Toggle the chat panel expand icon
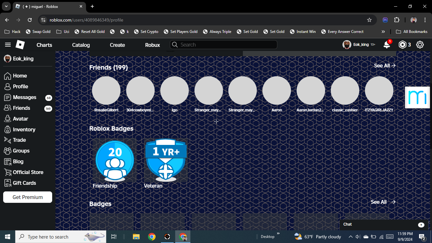The image size is (432, 243). pyautogui.click(x=421, y=225)
